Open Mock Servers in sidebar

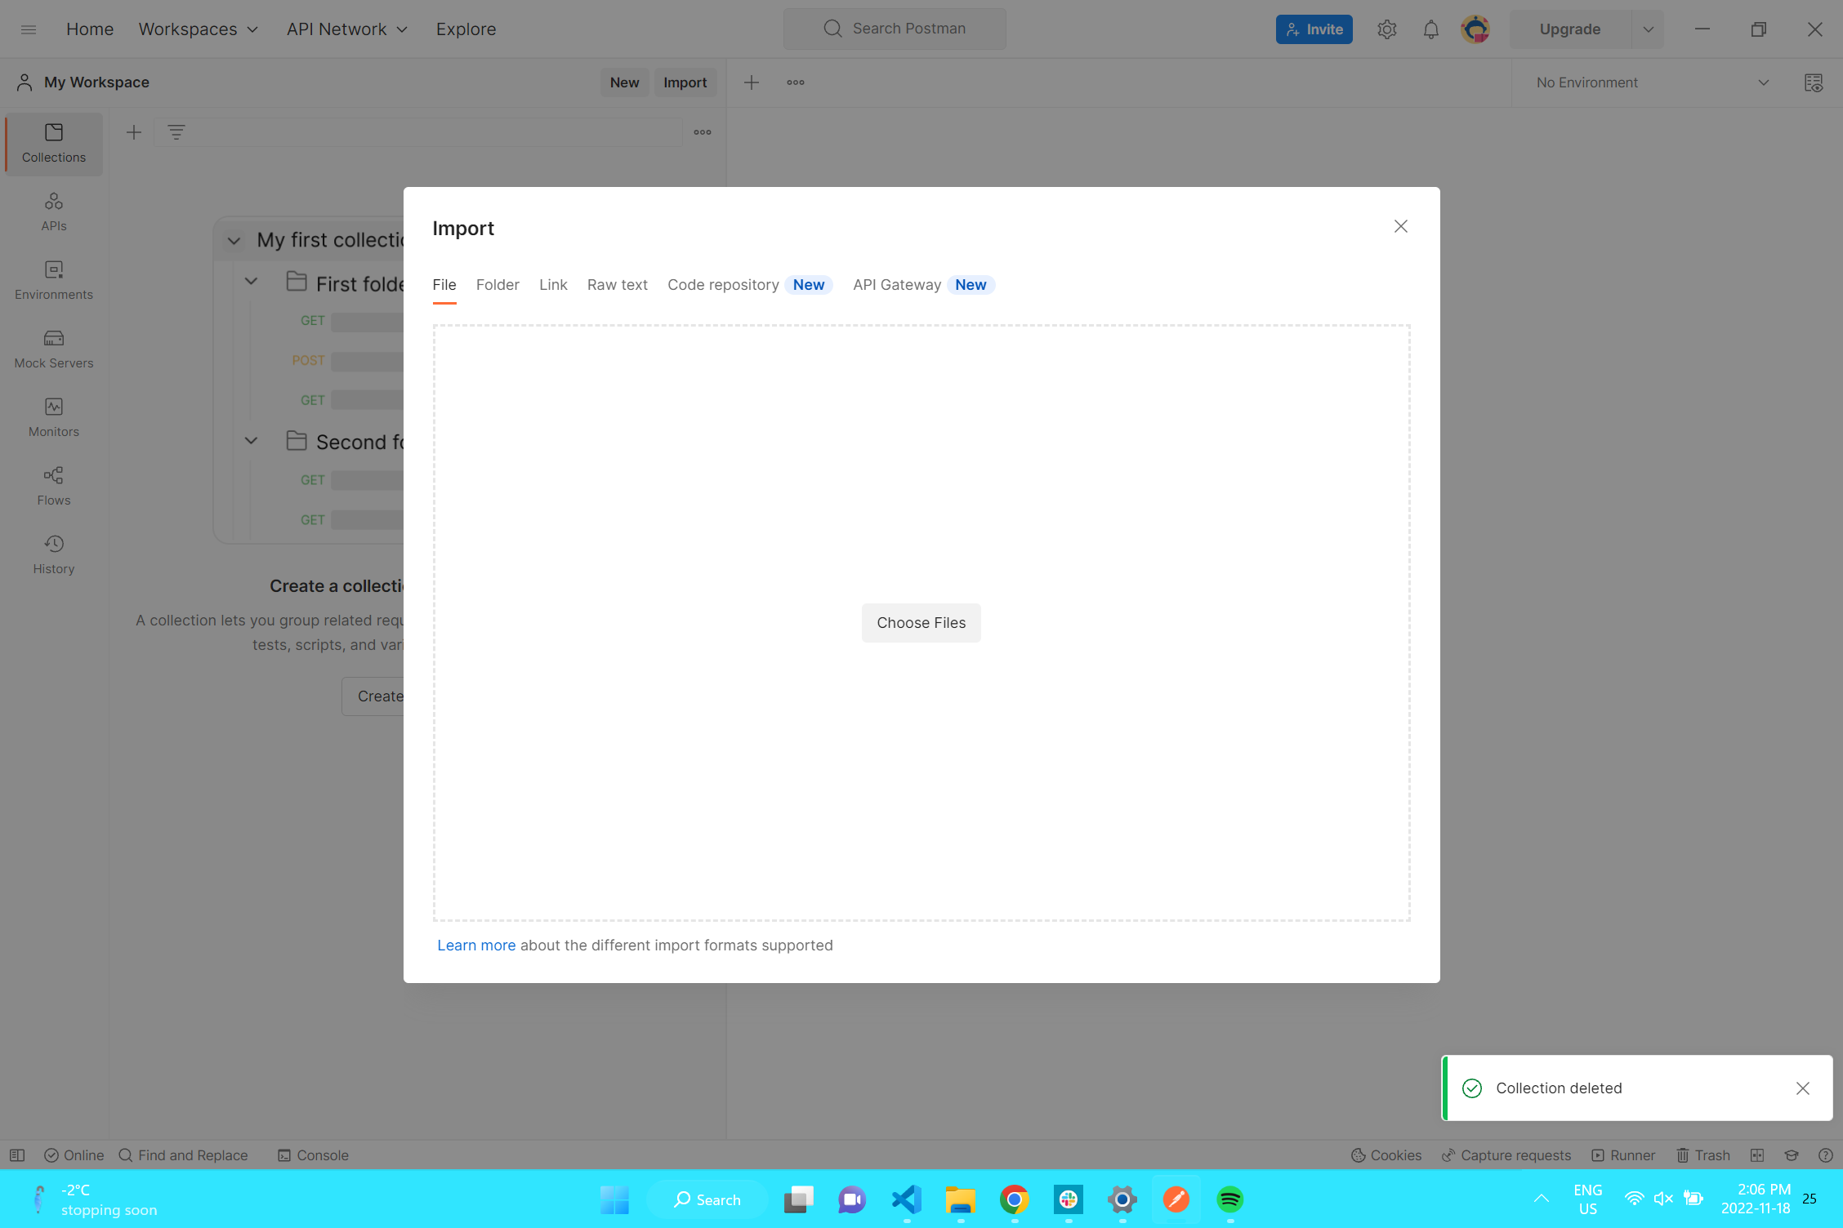point(54,349)
